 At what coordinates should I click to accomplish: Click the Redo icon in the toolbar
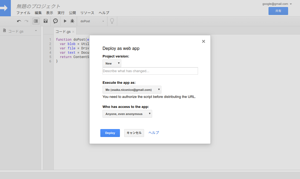pyautogui.click(x=26, y=21)
